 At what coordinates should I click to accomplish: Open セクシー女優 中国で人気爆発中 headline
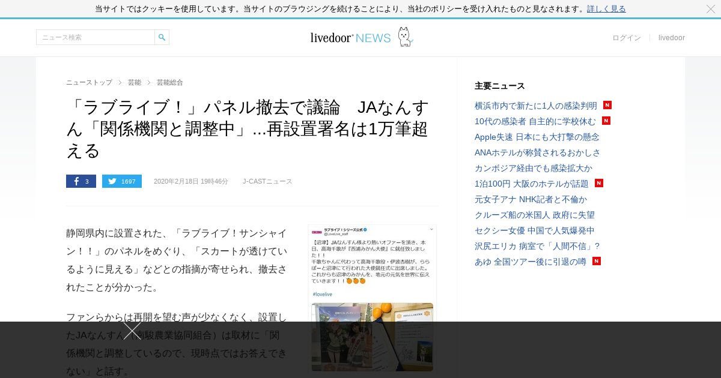[x=535, y=230]
